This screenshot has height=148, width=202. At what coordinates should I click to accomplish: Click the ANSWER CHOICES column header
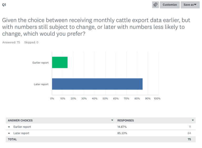pos(20,120)
